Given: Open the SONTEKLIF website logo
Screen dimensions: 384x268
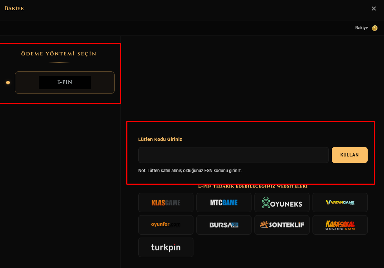Looking at the screenshot, I should (282, 225).
